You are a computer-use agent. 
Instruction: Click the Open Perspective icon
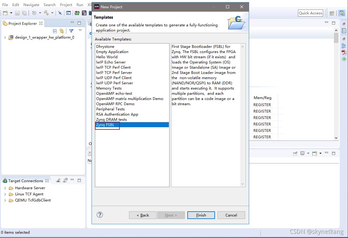tap(332, 13)
